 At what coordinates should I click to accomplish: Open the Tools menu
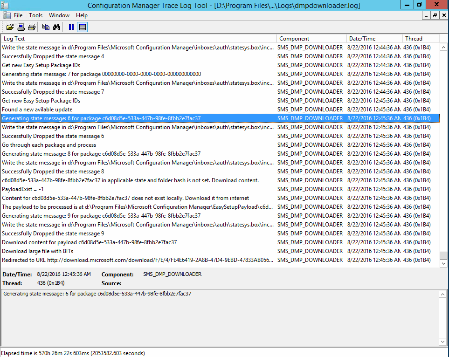(35, 15)
